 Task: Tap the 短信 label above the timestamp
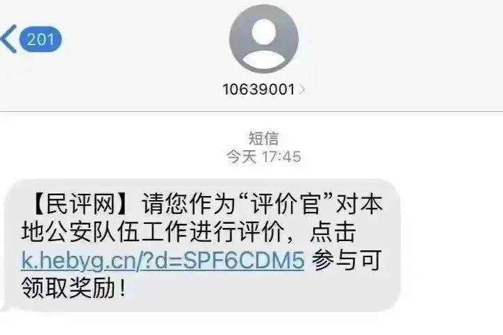[264, 138]
